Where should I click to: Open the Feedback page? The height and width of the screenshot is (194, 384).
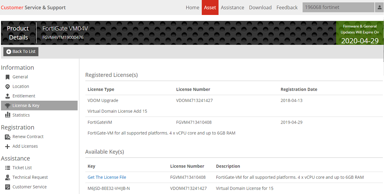[287, 7]
